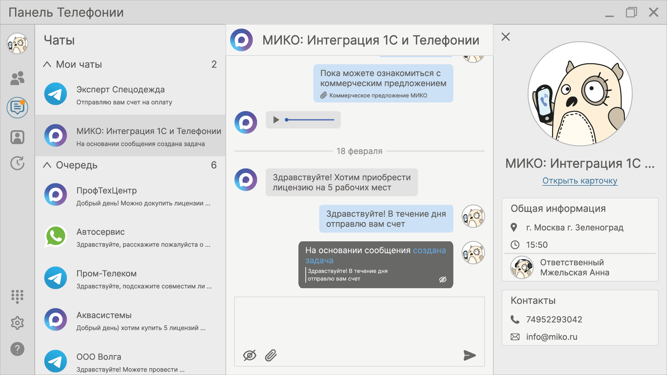Play the voice message audio

pos(276,120)
